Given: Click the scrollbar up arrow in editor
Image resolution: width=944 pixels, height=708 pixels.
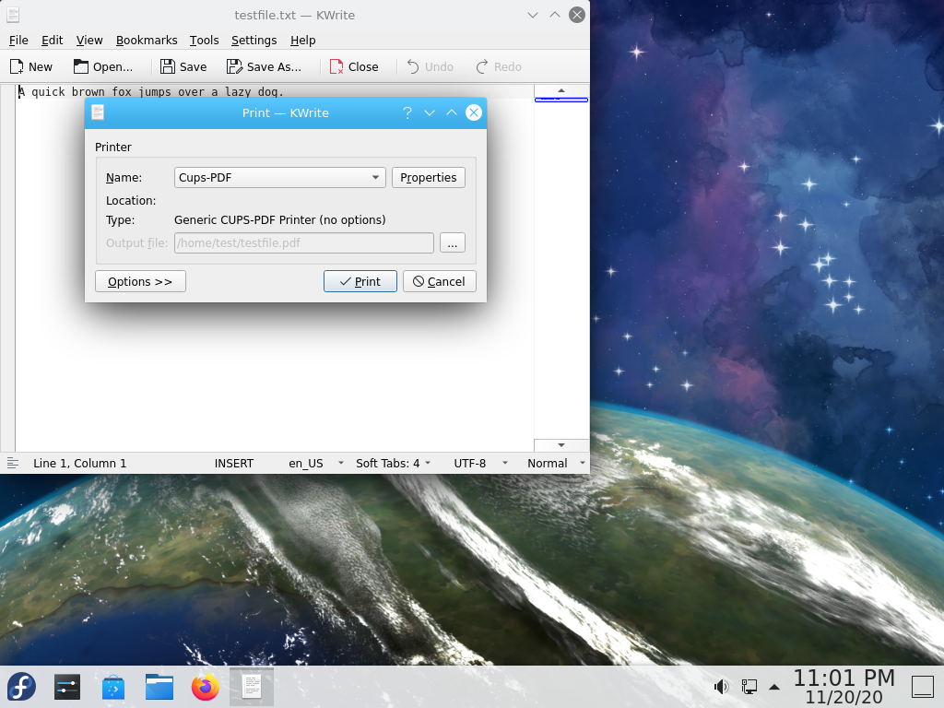Looking at the screenshot, I should (561, 90).
